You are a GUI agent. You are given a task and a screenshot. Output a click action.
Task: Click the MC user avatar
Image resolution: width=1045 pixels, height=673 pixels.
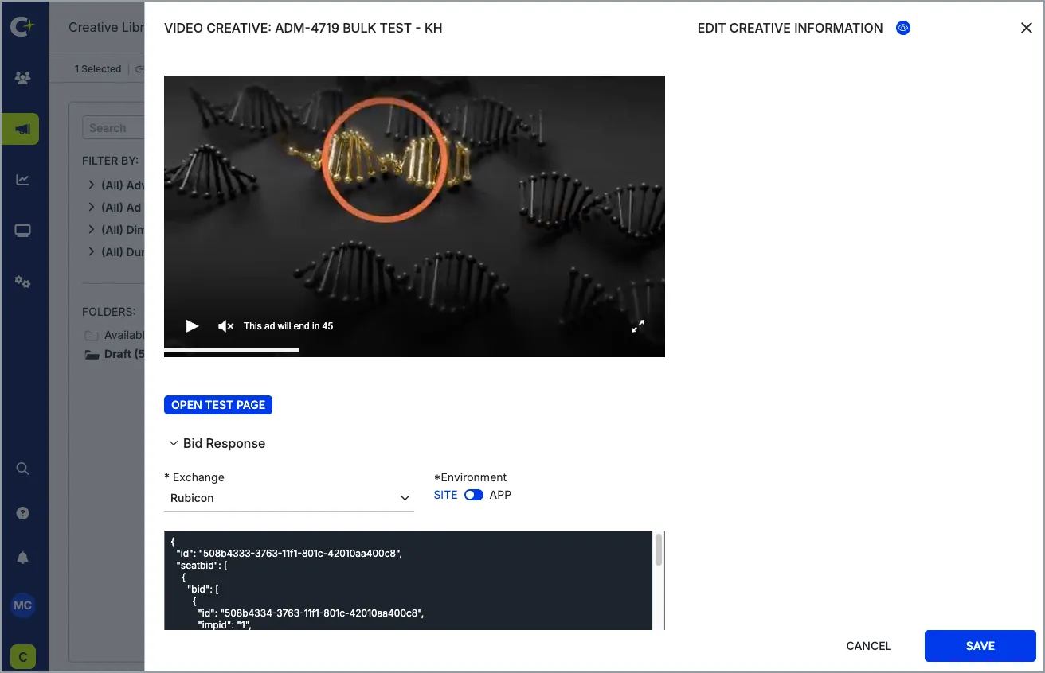(x=23, y=605)
